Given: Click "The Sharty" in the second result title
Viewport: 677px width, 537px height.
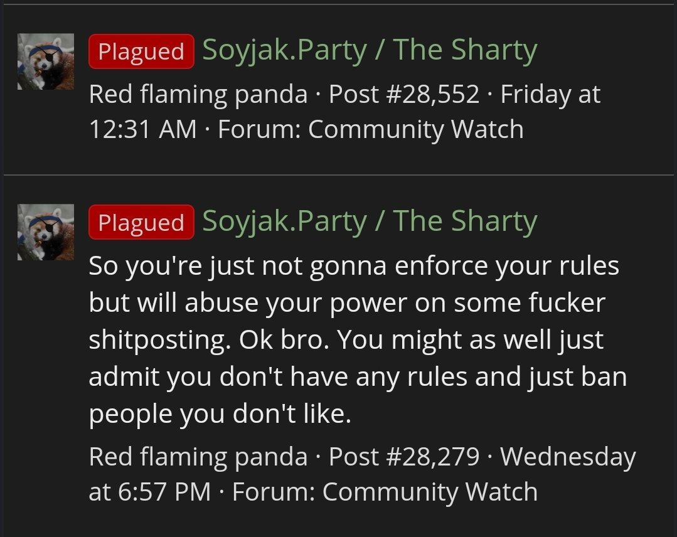Looking at the screenshot, I should pos(465,221).
